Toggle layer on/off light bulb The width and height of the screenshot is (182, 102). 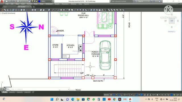[32, 1]
